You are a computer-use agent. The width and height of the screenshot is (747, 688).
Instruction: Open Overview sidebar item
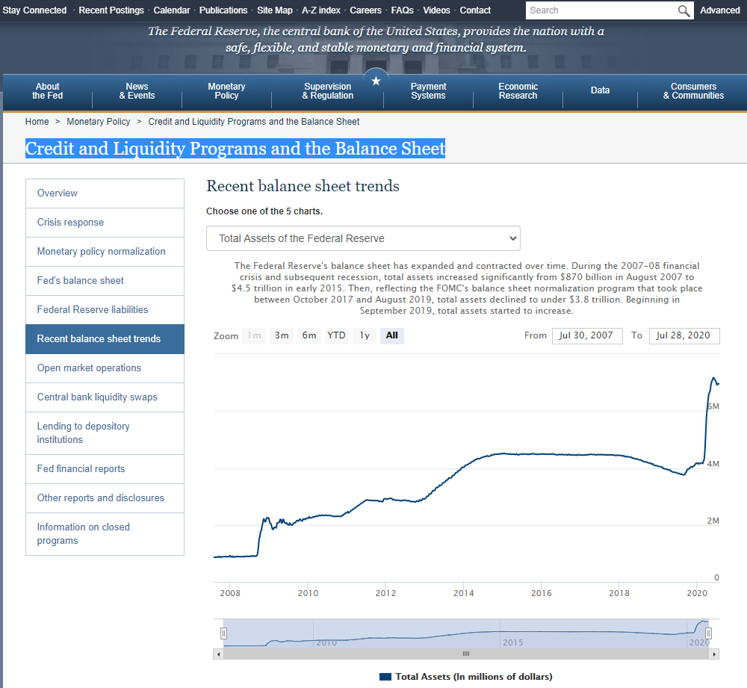(105, 193)
